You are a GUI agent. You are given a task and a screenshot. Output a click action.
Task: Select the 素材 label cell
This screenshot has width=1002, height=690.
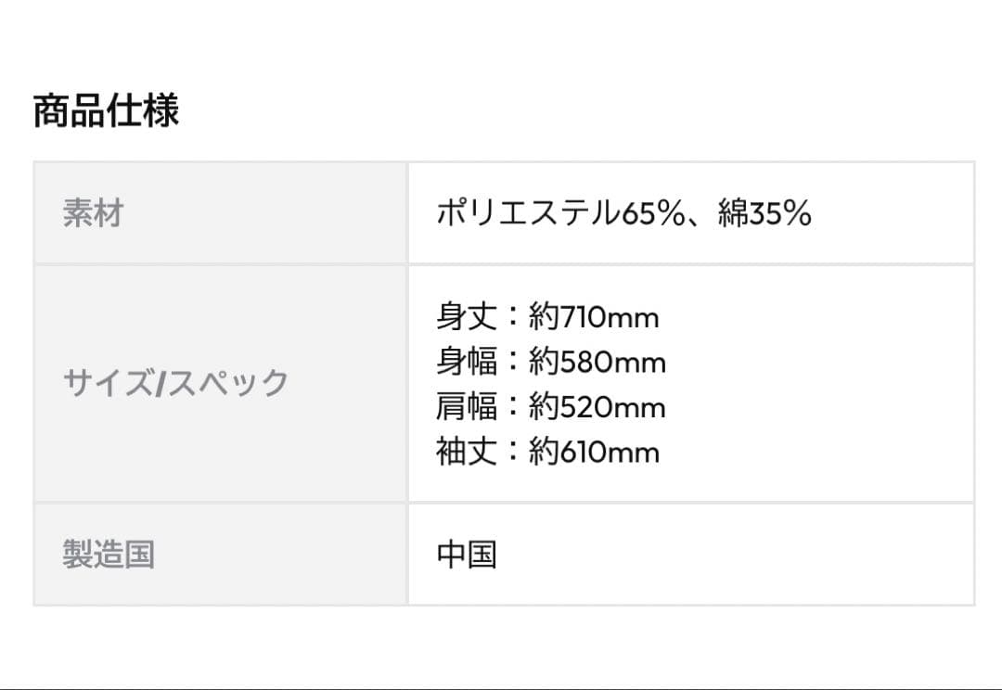(93, 214)
